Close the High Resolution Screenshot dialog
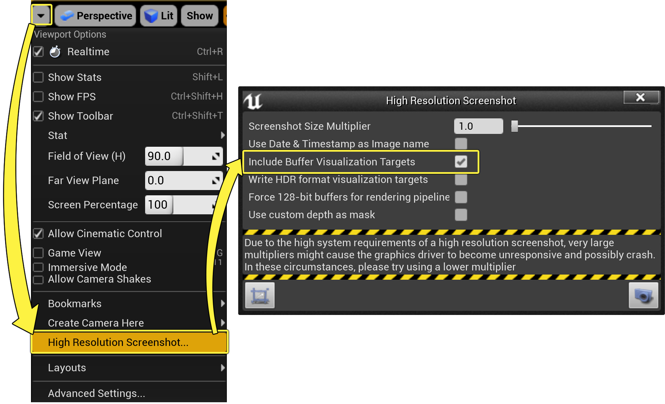The image size is (665, 404). (x=641, y=97)
